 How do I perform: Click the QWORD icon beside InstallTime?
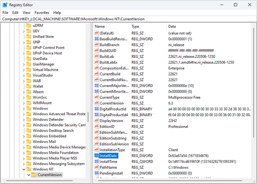click(96, 161)
